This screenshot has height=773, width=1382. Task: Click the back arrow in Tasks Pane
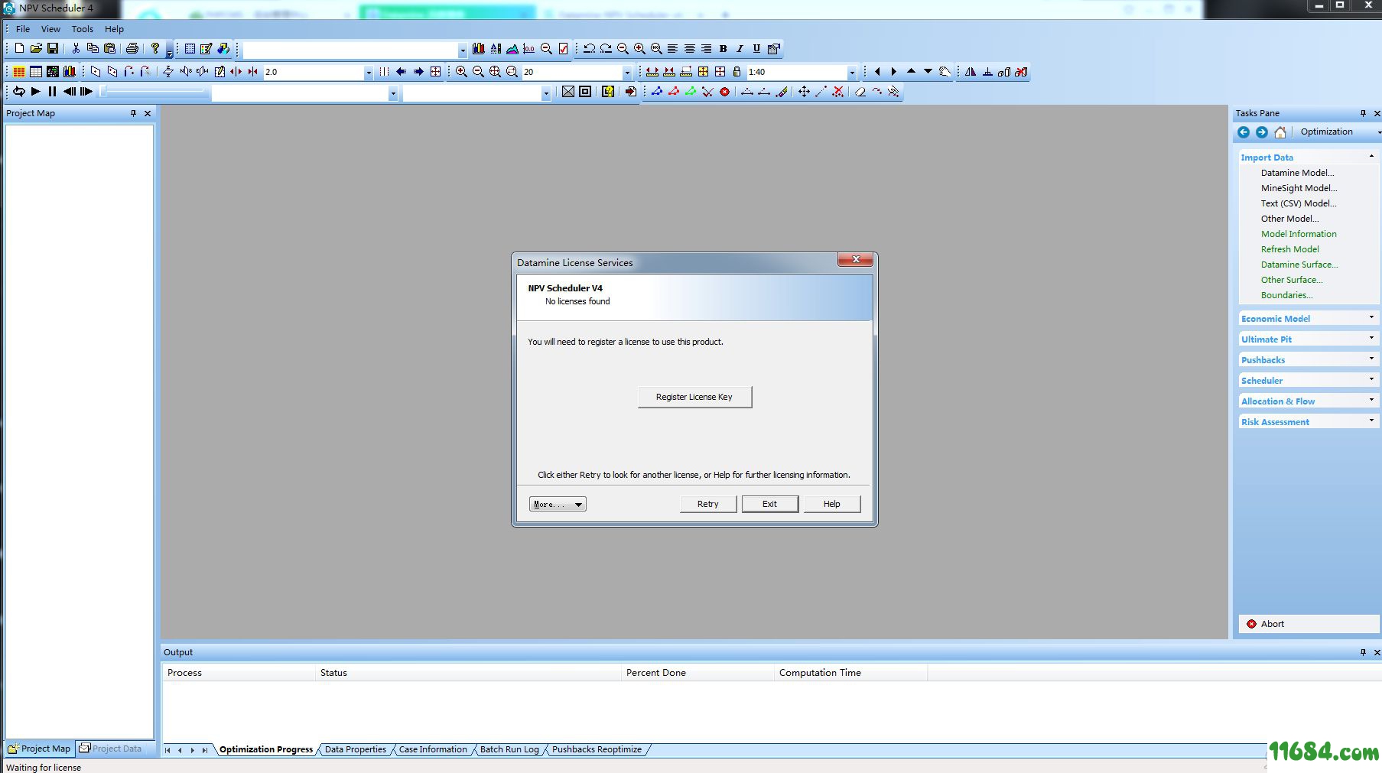(x=1244, y=132)
